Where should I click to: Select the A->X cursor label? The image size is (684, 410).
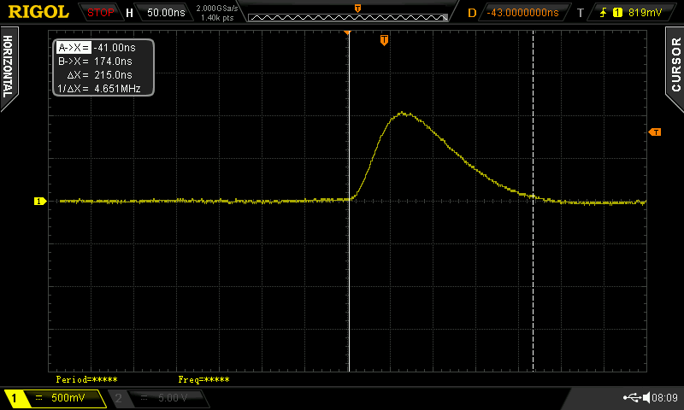click(74, 48)
